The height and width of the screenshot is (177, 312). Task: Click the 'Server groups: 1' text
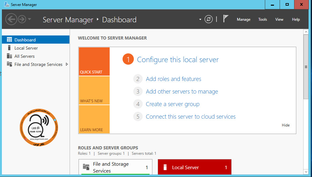click(x=111, y=153)
